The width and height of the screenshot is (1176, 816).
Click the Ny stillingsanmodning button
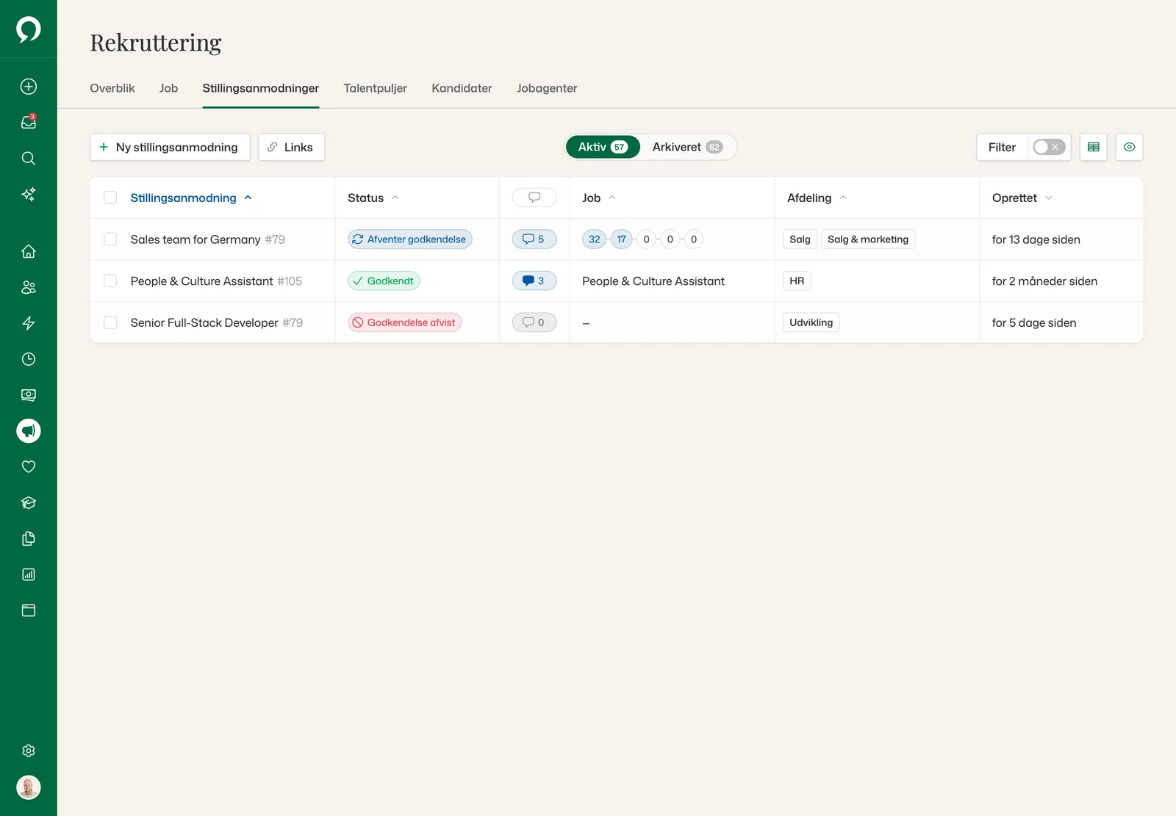[170, 147]
